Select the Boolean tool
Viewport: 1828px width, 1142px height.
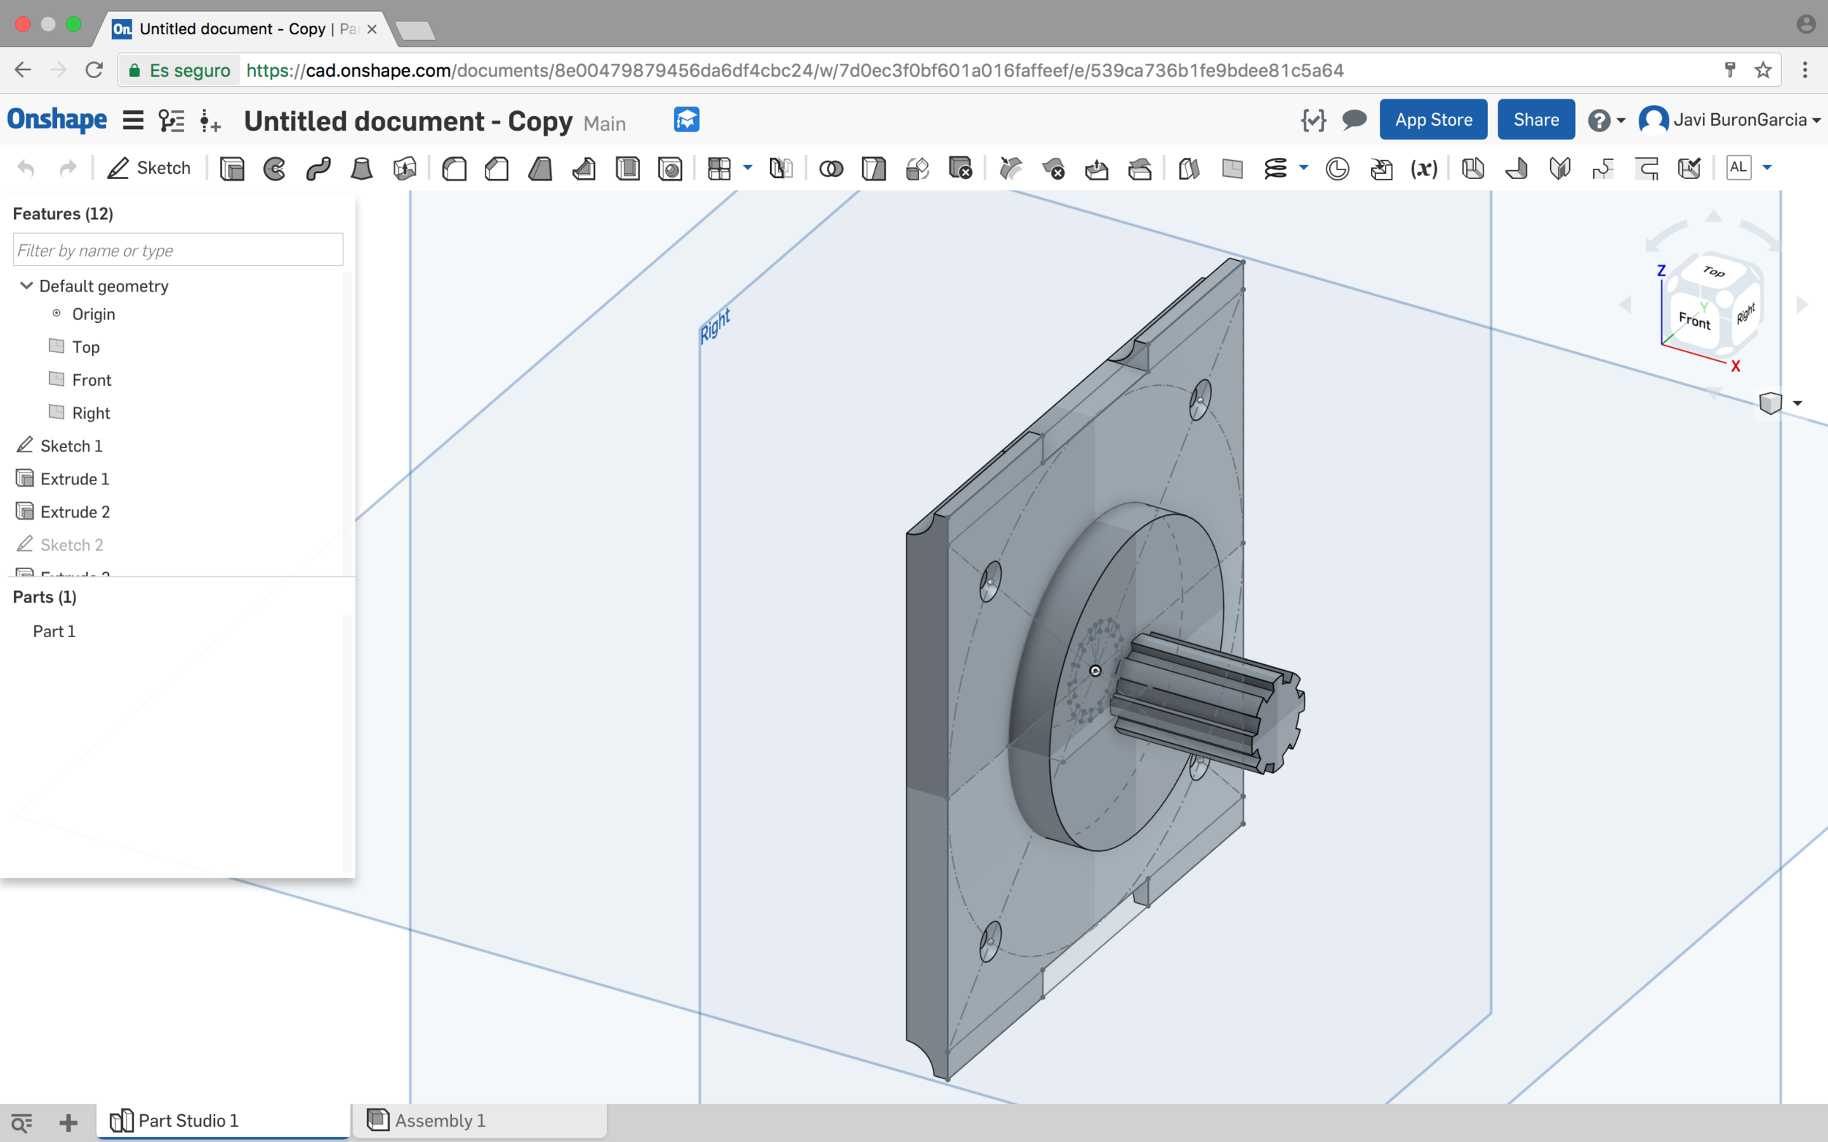coord(831,167)
